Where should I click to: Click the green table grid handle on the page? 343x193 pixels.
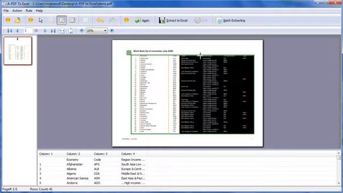129,53
